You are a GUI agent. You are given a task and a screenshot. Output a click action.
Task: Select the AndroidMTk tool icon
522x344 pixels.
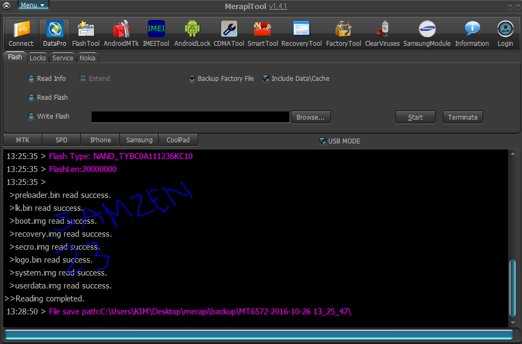[120, 33]
